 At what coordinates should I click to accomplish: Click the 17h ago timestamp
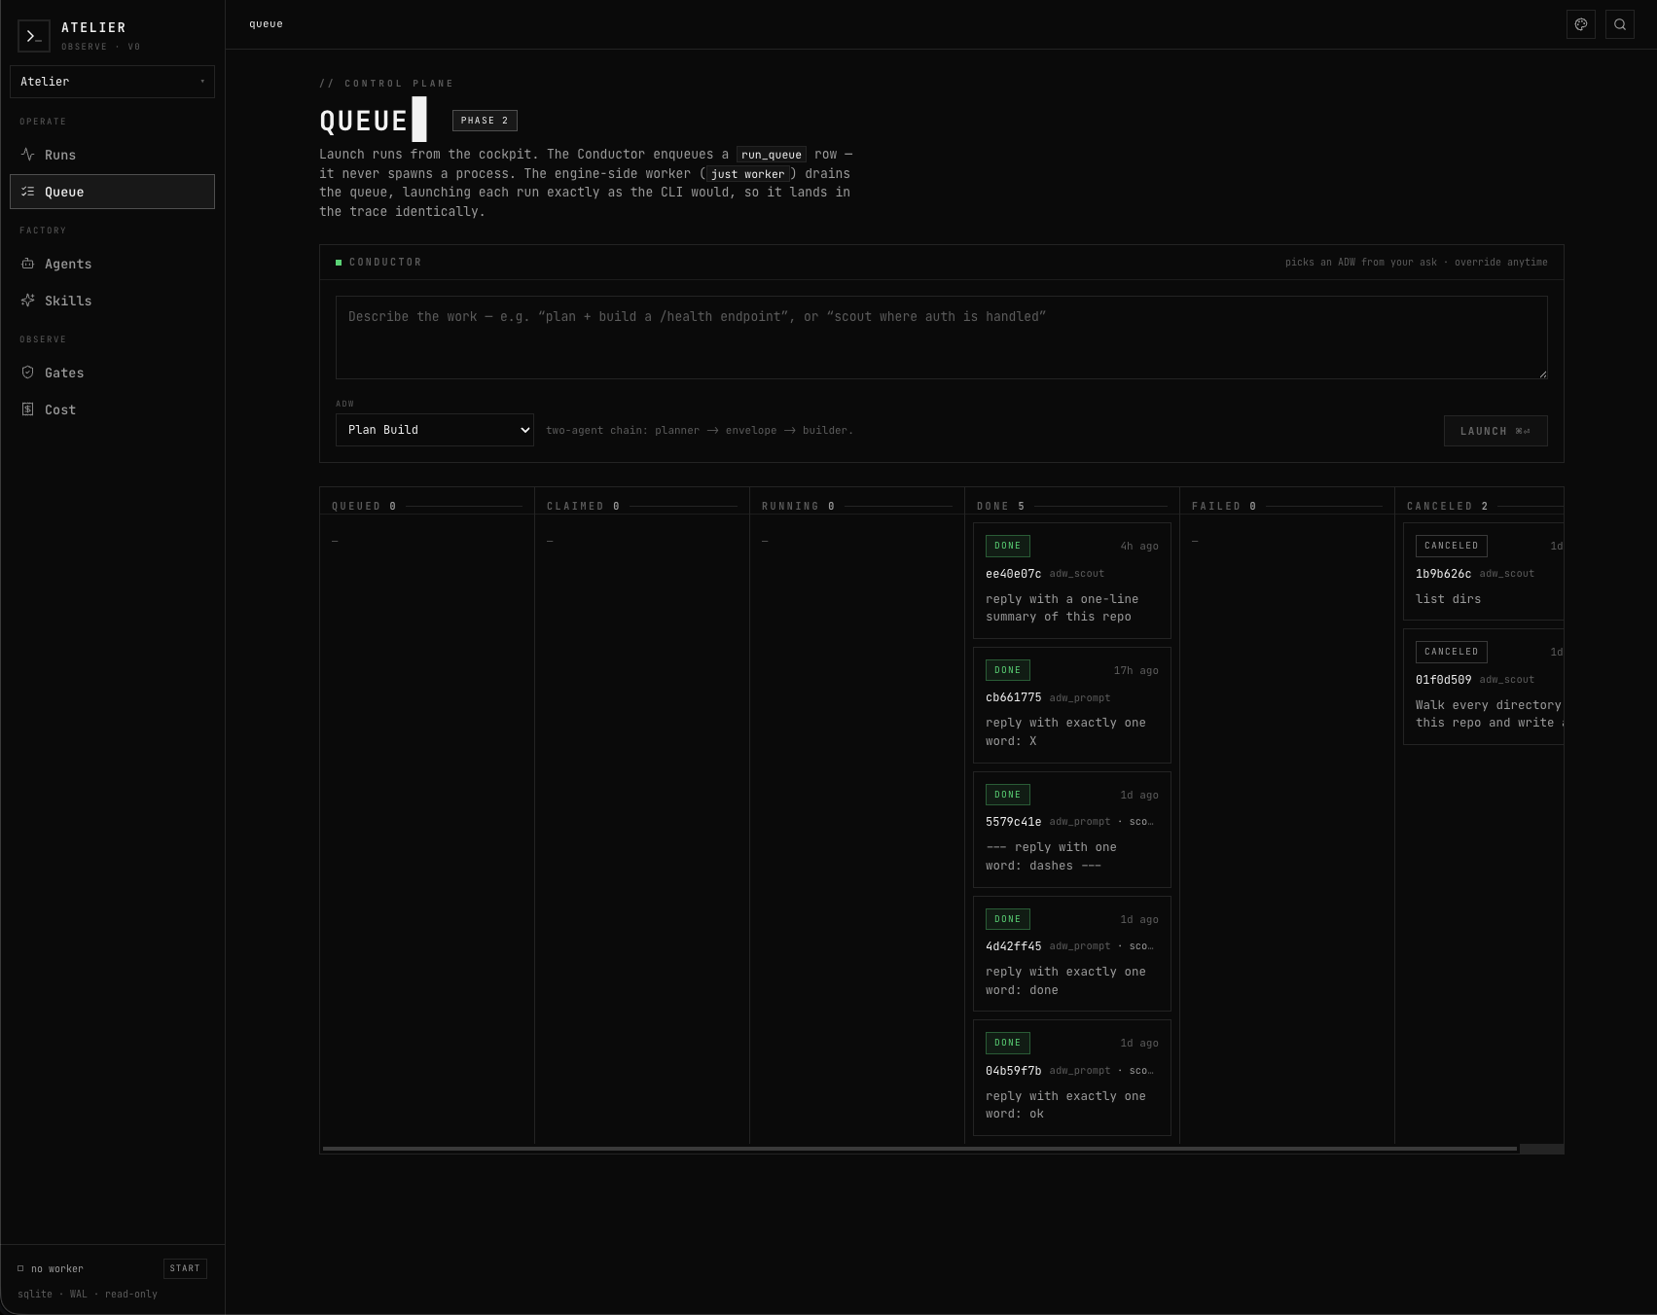click(1136, 671)
